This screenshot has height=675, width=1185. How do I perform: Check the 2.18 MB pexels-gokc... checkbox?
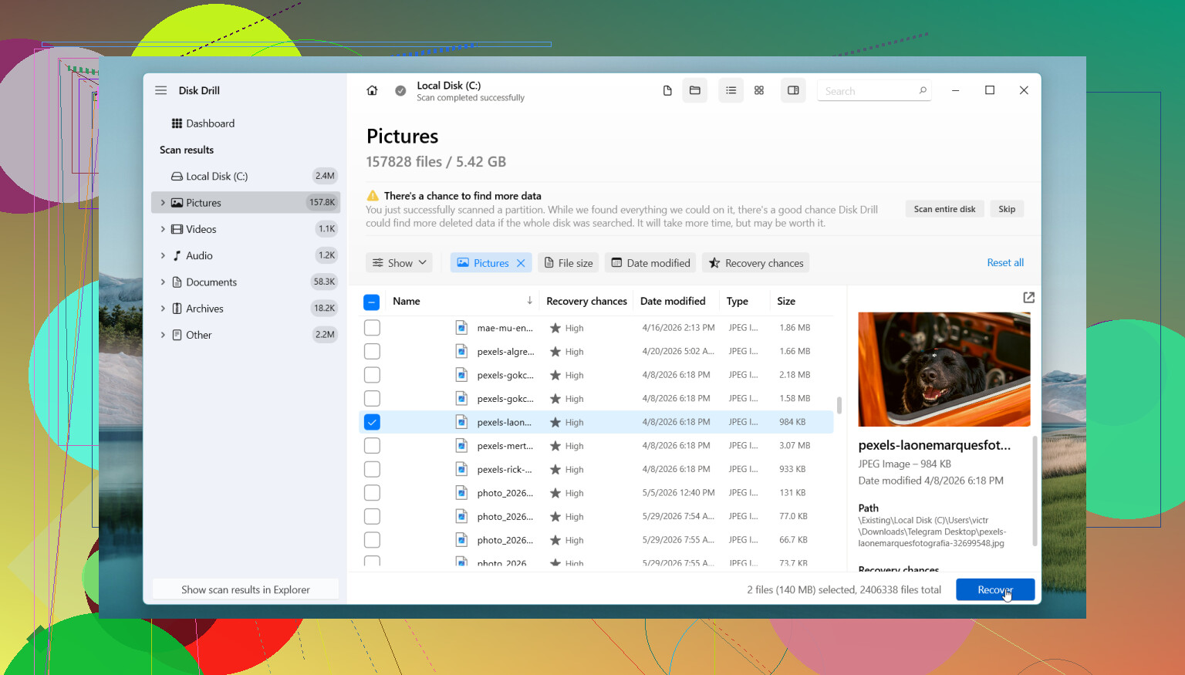372,375
